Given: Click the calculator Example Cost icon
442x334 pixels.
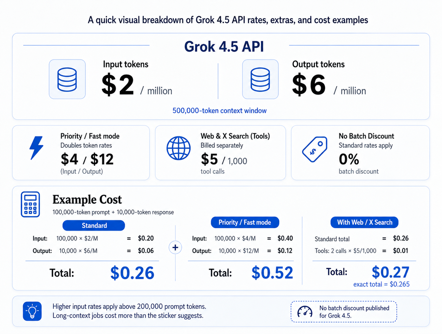Looking at the screenshot, I should point(30,204).
